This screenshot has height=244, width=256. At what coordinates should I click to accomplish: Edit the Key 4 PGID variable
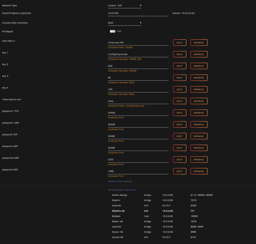click(x=180, y=89)
